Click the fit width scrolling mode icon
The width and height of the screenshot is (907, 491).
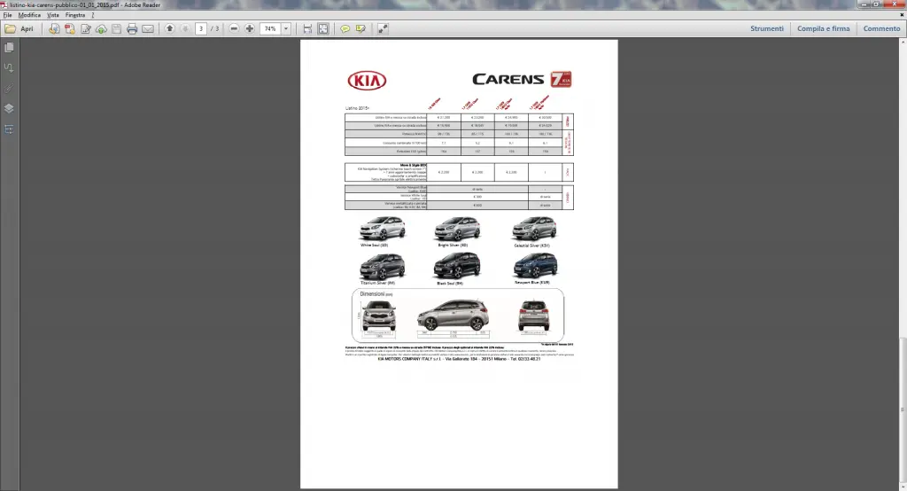[307, 28]
